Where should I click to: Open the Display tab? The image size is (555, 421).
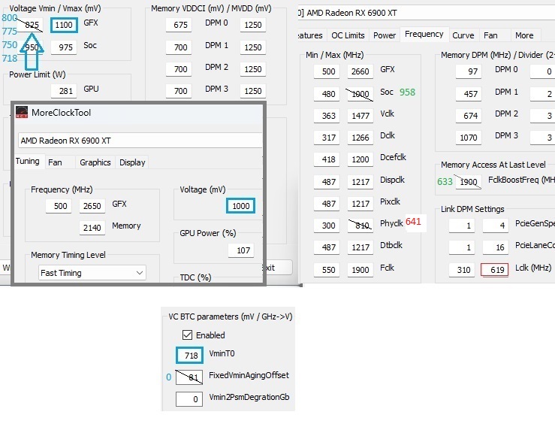coord(132,162)
